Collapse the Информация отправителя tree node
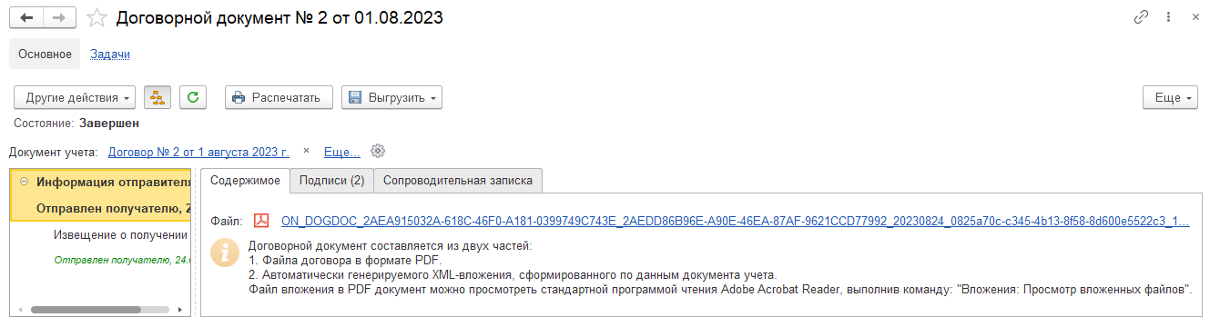1220x327 pixels. click(x=24, y=181)
